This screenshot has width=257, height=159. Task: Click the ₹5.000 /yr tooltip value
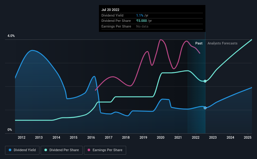[x=144, y=21]
